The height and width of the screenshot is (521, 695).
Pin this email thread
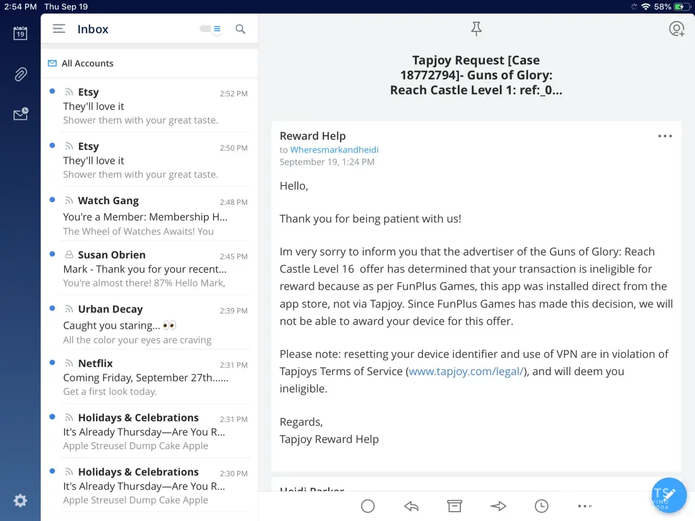click(x=476, y=29)
